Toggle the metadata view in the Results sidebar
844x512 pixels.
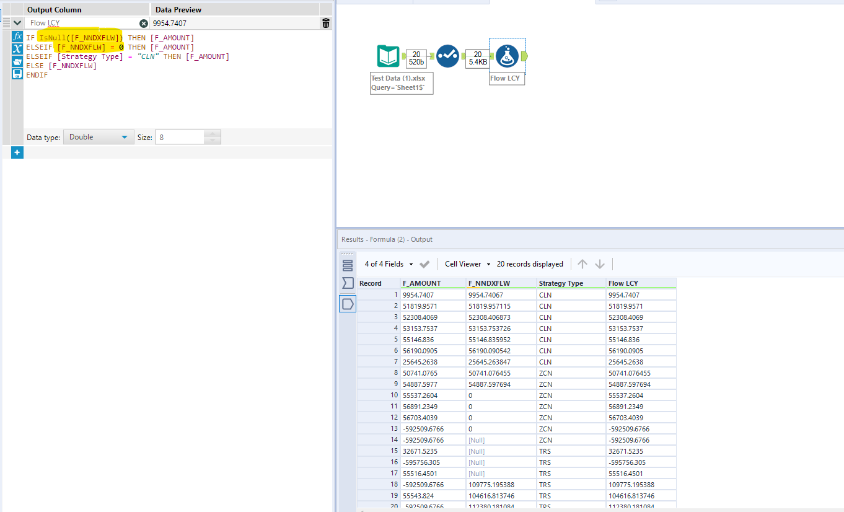click(x=347, y=265)
